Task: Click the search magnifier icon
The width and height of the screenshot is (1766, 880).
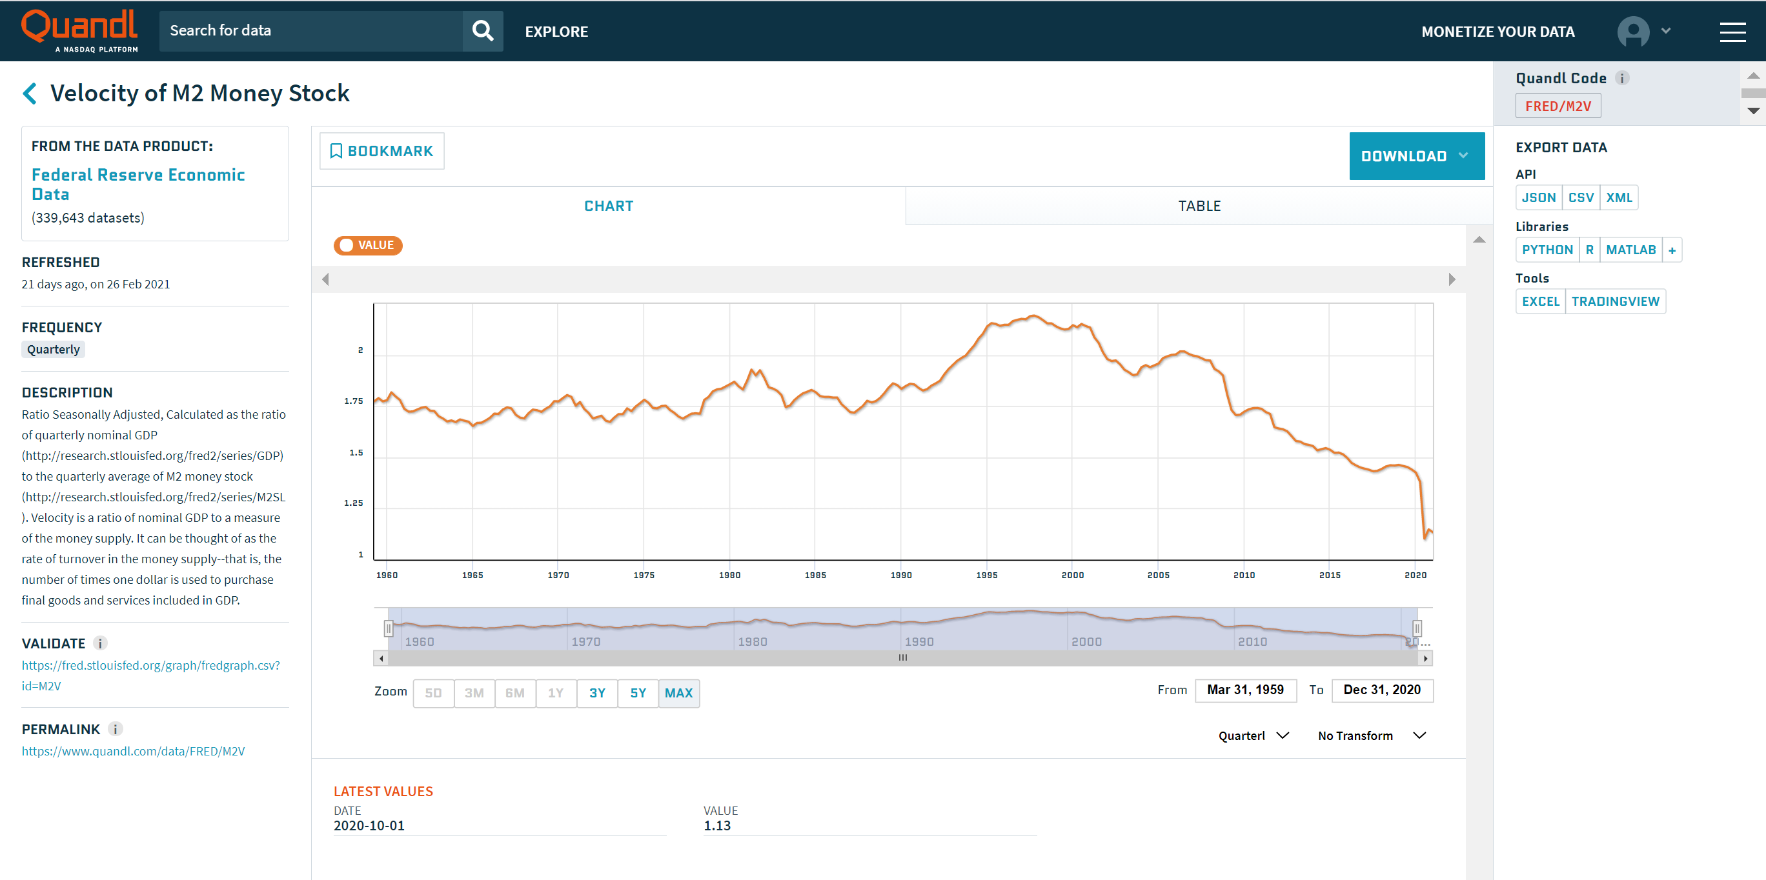Action: coord(483,31)
